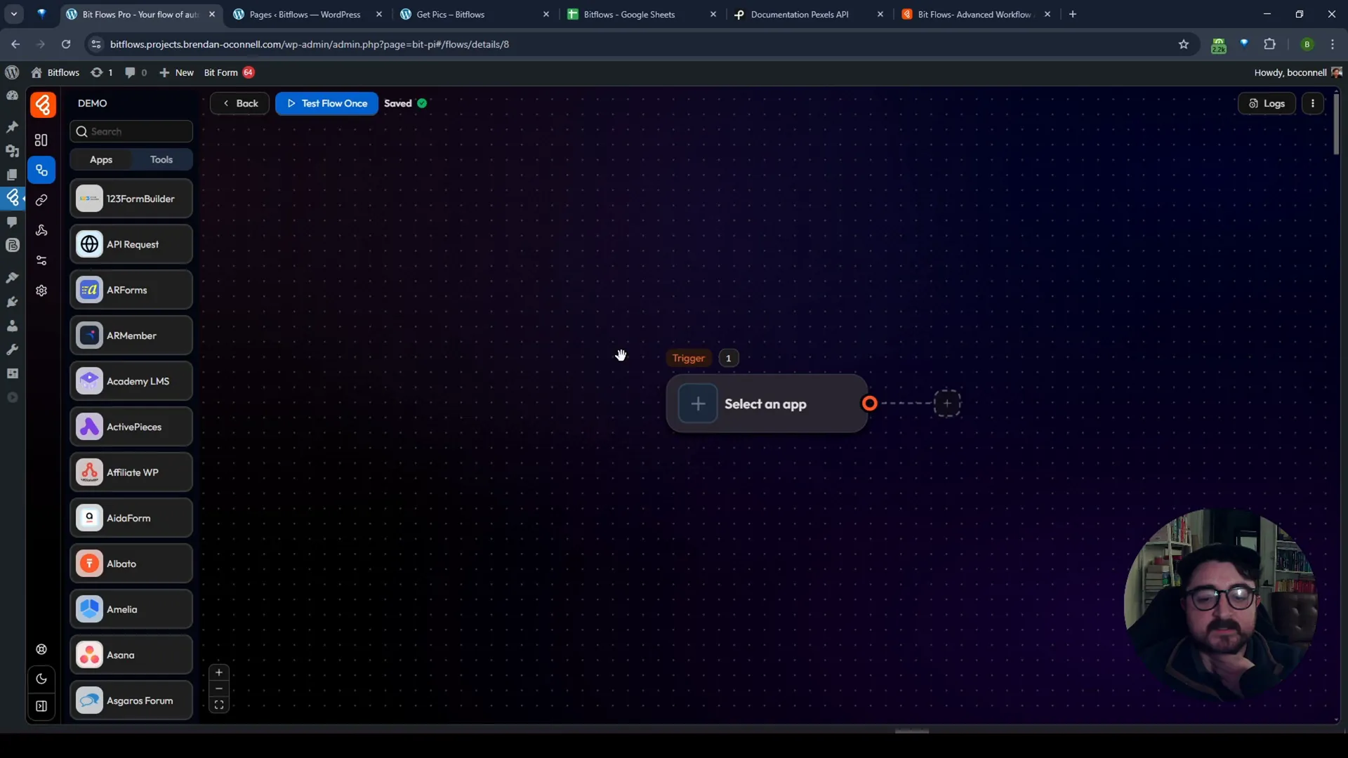Select the API Request app
Screen dimensions: 1348x758
pyautogui.click(x=131, y=244)
